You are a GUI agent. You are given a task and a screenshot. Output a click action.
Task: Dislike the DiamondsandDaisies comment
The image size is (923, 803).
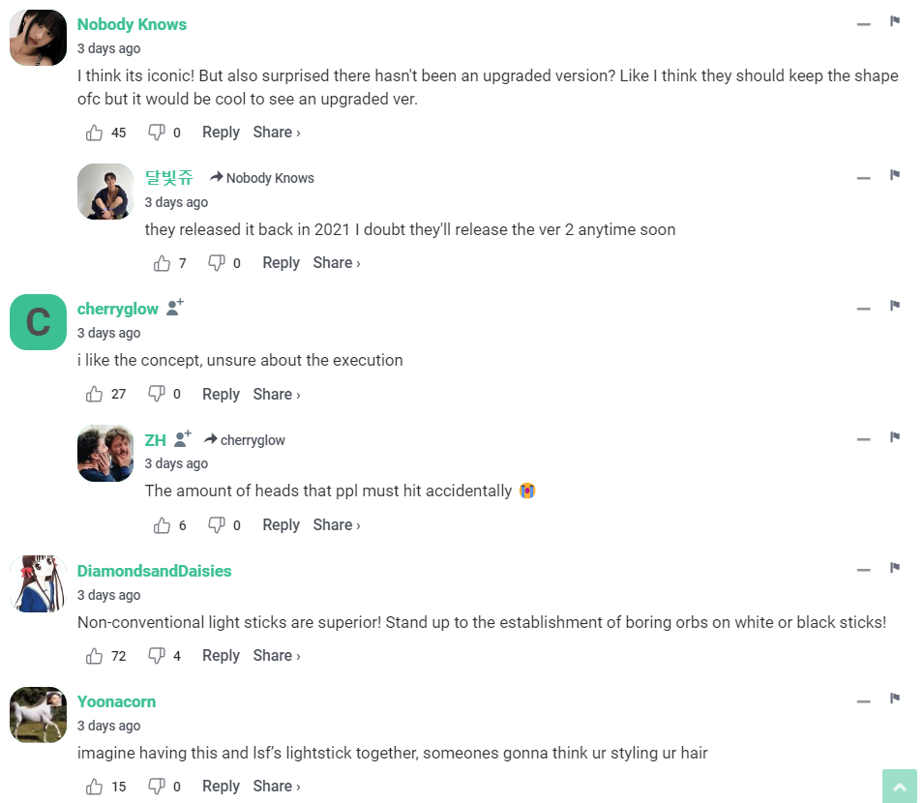tap(157, 656)
